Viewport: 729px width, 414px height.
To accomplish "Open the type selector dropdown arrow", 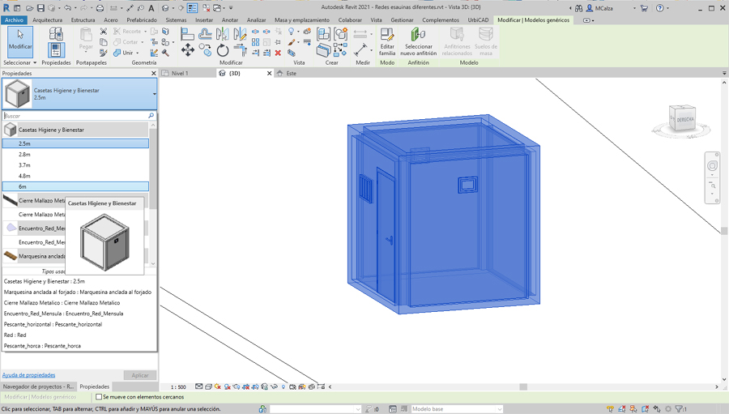I will point(154,94).
